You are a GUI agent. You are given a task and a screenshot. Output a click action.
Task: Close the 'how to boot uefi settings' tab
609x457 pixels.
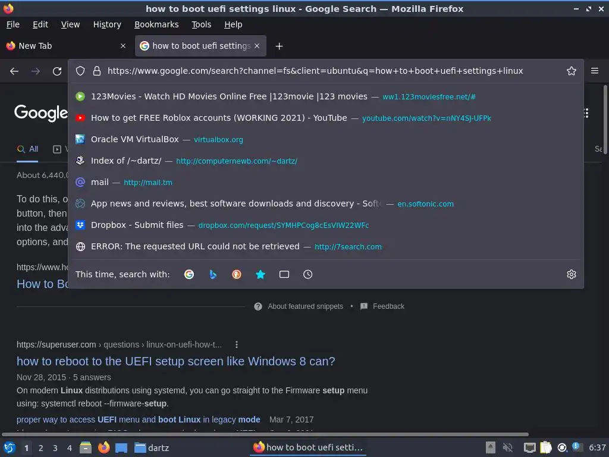(x=257, y=46)
